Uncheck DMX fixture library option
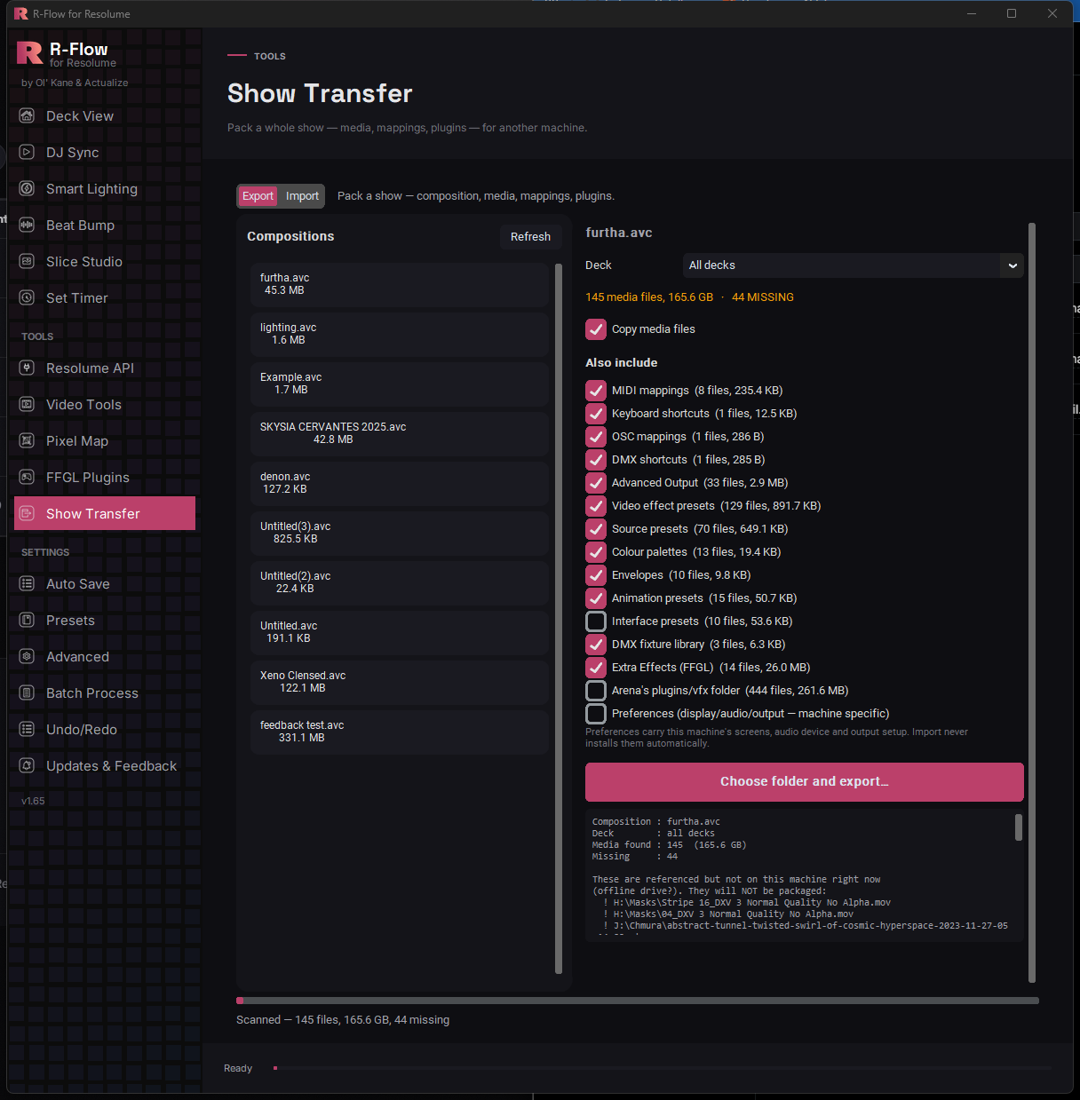 (x=596, y=645)
